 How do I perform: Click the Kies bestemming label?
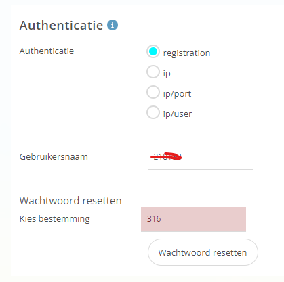coord(55,219)
